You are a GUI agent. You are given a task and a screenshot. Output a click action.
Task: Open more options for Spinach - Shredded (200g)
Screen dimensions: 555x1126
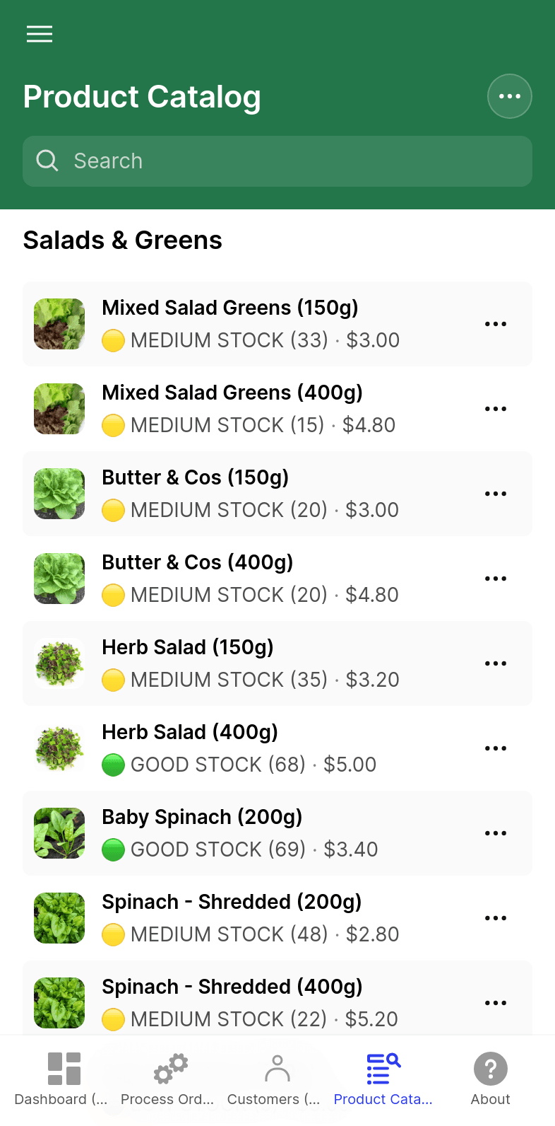click(x=496, y=918)
